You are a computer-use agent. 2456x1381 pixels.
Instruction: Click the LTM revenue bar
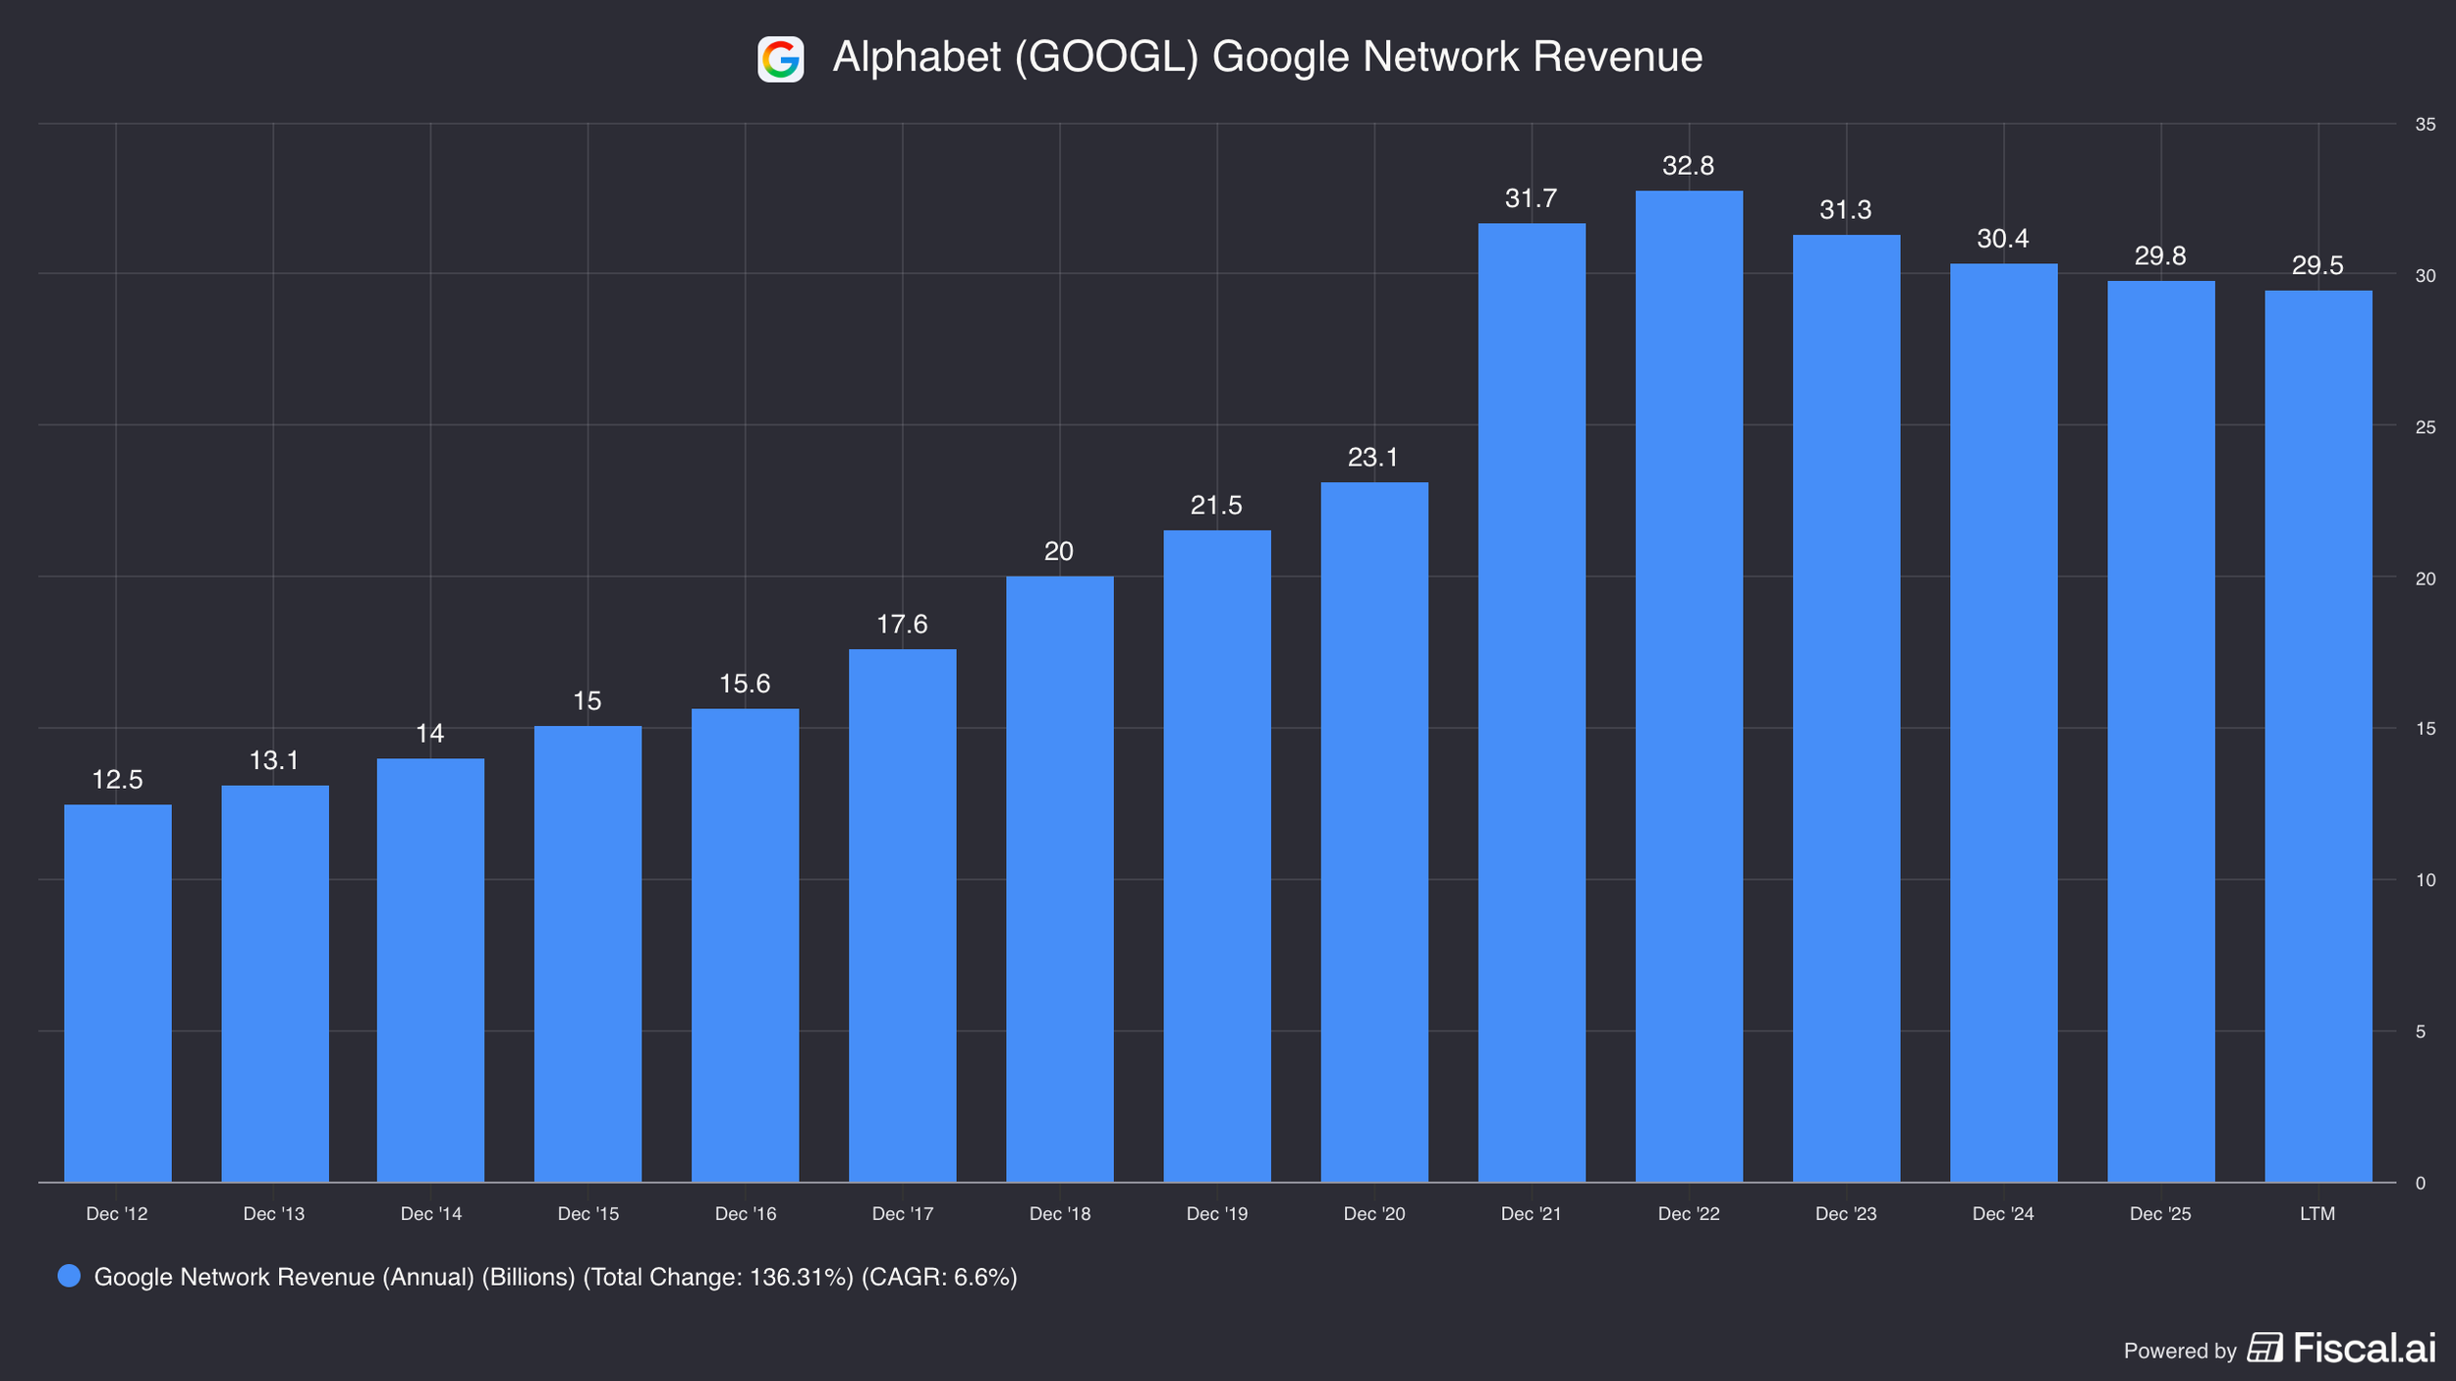2317,737
